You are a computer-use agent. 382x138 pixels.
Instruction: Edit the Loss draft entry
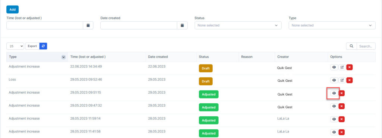(342, 80)
